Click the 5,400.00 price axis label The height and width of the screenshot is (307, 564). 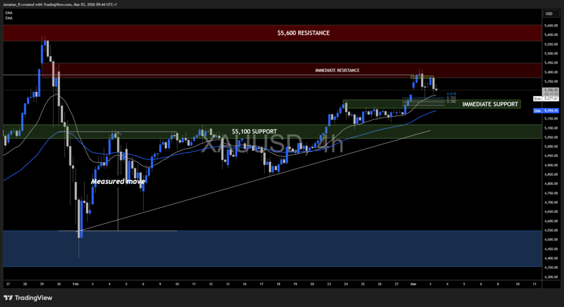[551, 72]
